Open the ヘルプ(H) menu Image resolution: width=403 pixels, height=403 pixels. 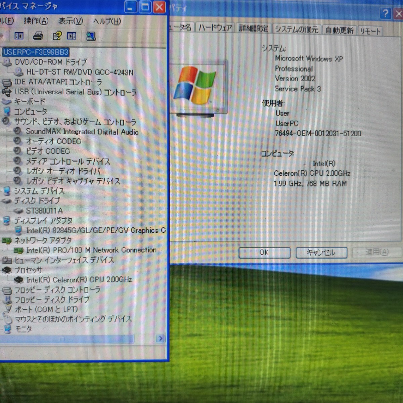click(x=107, y=21)
